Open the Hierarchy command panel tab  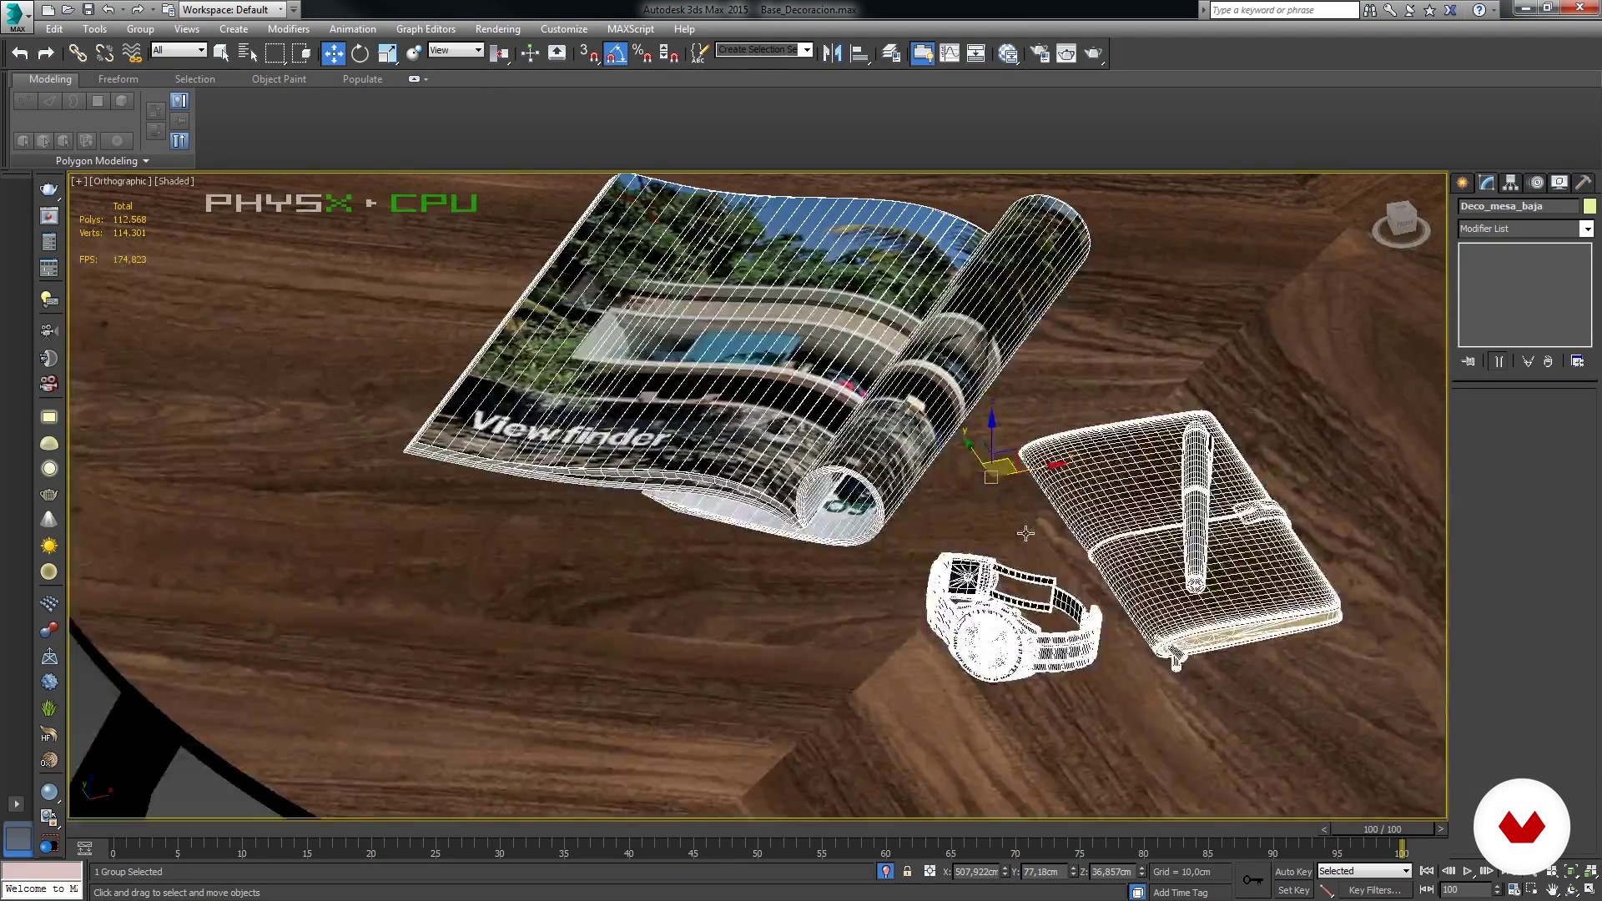pyautogui.click(x=1511, y=183)
